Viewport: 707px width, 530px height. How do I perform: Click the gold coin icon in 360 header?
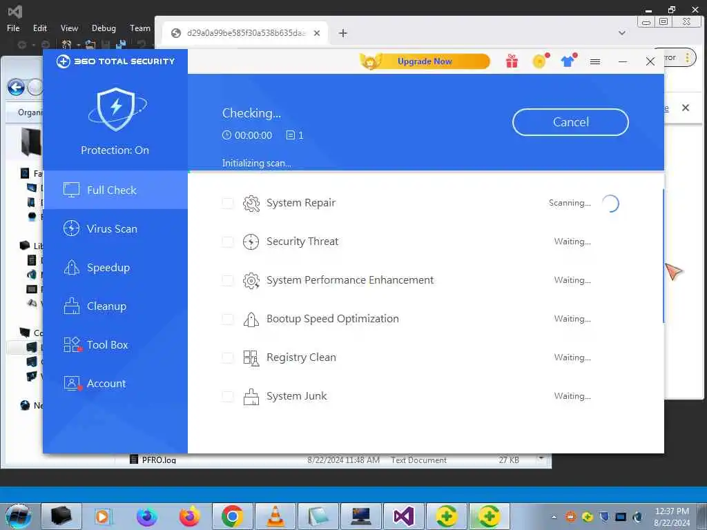[540, 61]
